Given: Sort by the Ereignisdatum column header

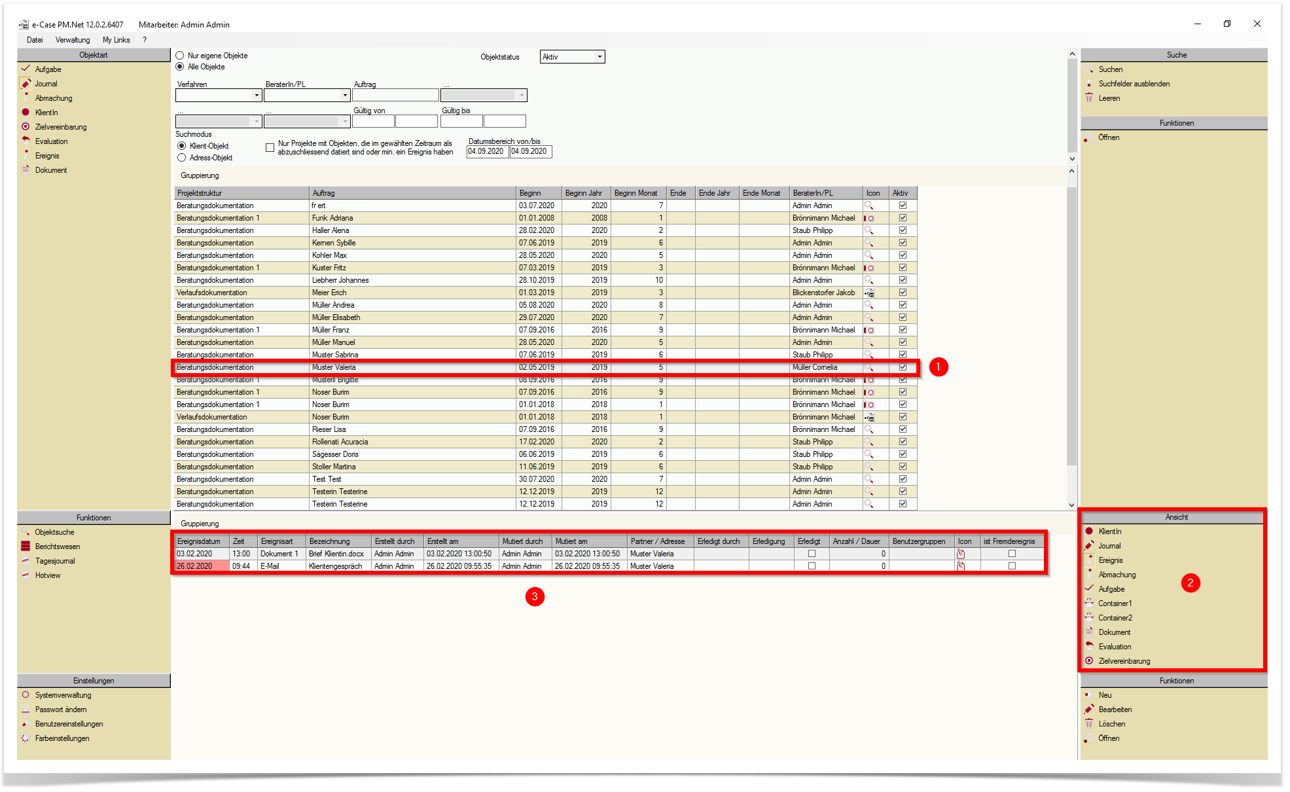Looking at the screenshot, I should click(x=202, y=541).
